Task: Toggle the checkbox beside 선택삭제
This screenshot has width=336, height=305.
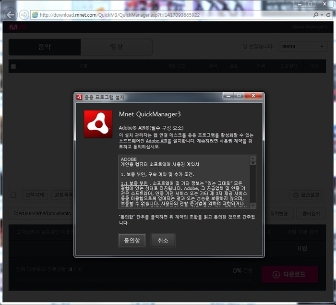Action: point(13,195)
